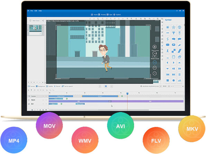Open the music note tool in side strip
206x154 pixels.
click(162, 35)
